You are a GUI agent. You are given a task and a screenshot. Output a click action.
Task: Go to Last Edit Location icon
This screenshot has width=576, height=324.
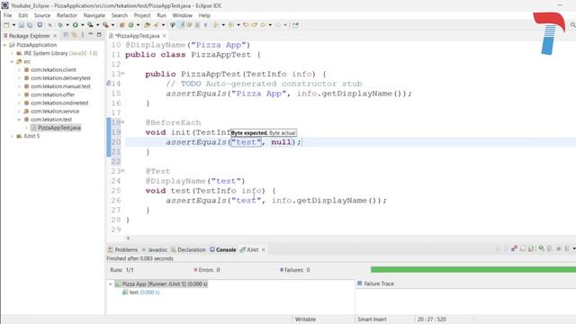tap(246, 25)
